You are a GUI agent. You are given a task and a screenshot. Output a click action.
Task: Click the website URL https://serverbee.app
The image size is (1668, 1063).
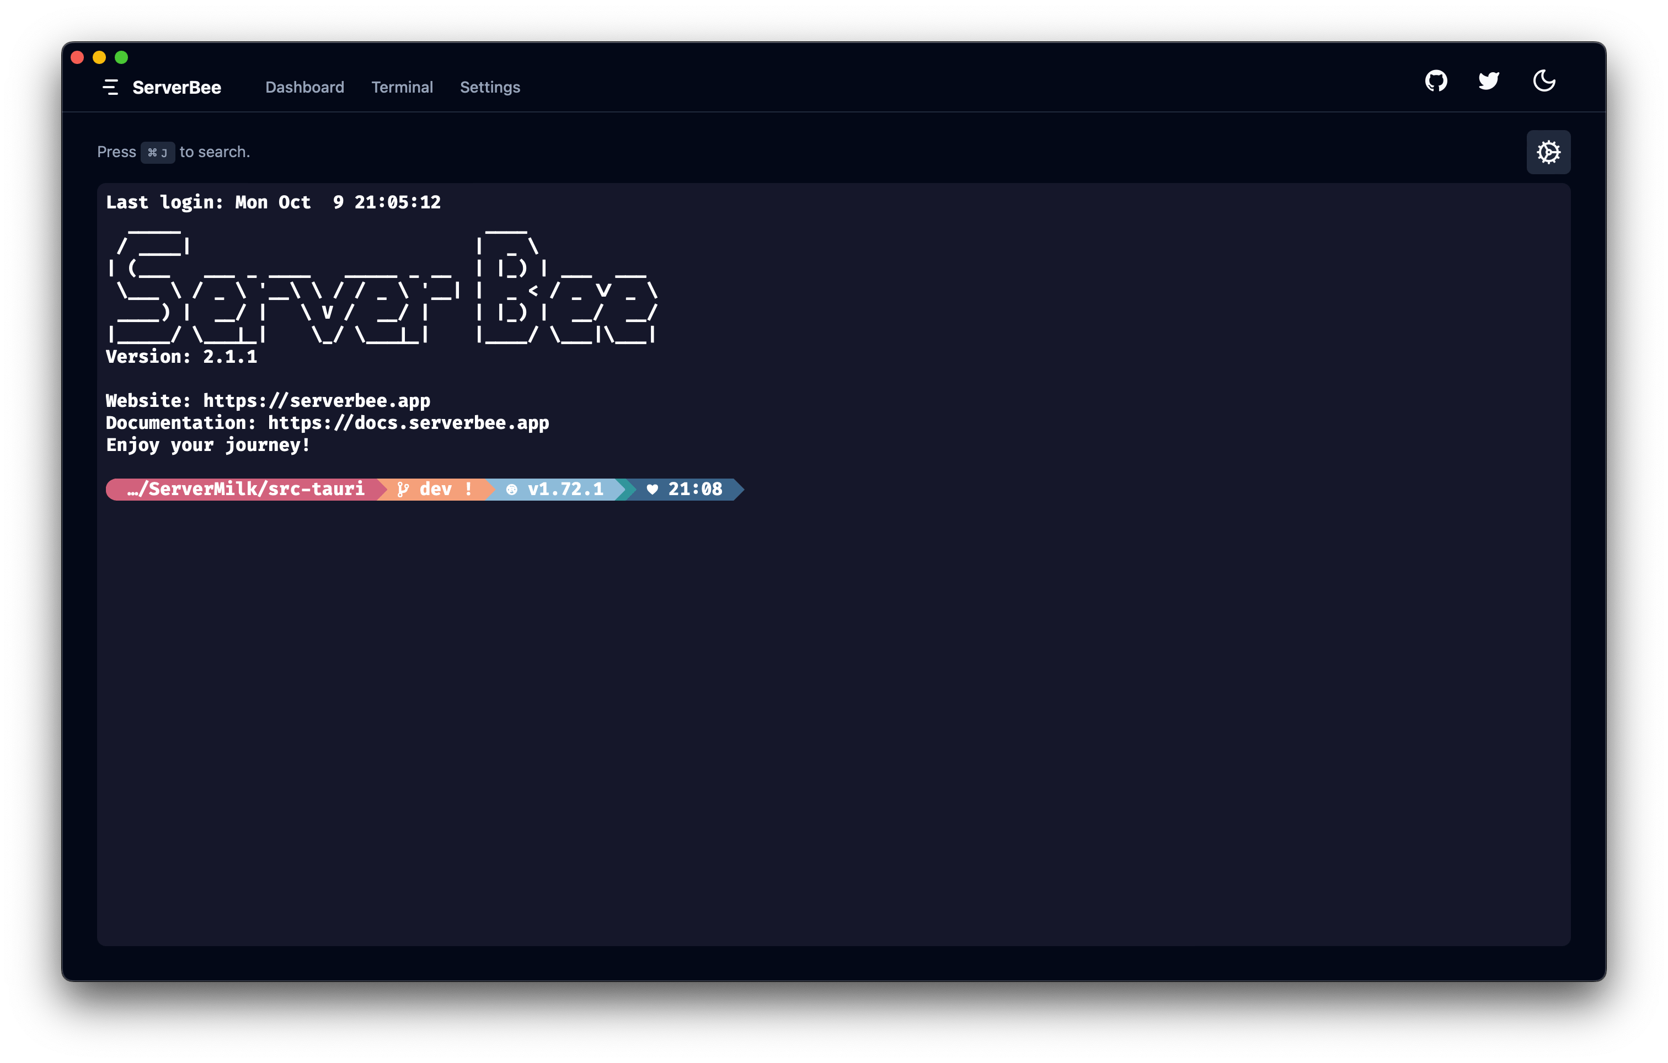point(317,401)
